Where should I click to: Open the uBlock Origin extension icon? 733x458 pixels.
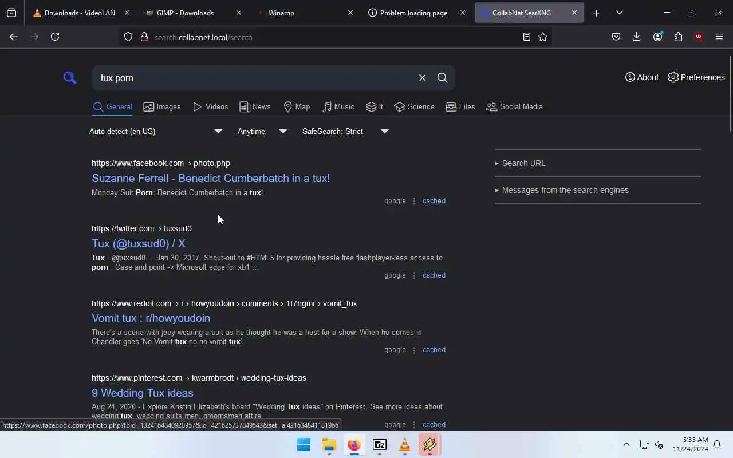(699, 37)
